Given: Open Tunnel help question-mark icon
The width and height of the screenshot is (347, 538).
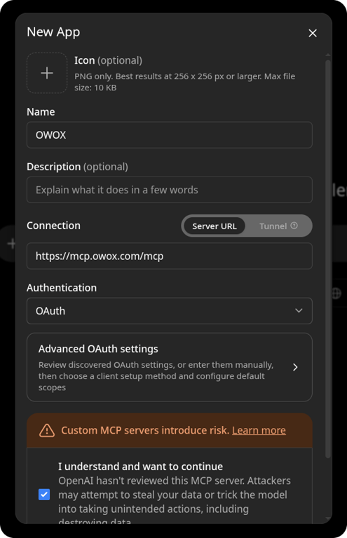Looking at the screenshot, I should pyautogui.click(x=294, y=226).
